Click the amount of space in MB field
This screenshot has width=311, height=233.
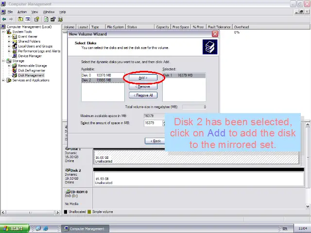153,123
